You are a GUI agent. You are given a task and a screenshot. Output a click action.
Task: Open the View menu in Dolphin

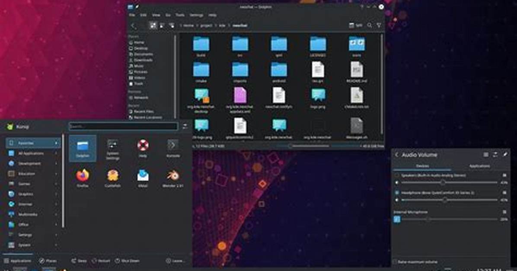pyautogui.click(x=156, y=15)
